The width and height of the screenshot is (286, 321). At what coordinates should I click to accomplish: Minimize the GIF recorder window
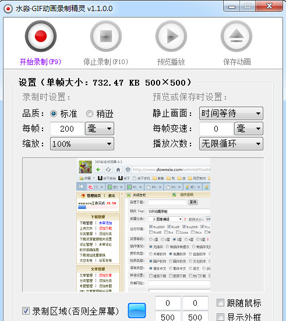[x=232, y=6]
